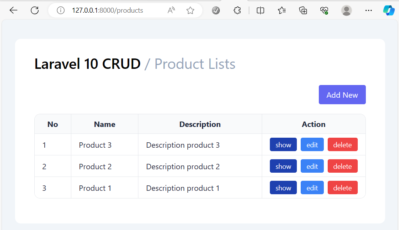Show details of Product 2
This screenshot has height=230, width=399.
click(283, 166)
